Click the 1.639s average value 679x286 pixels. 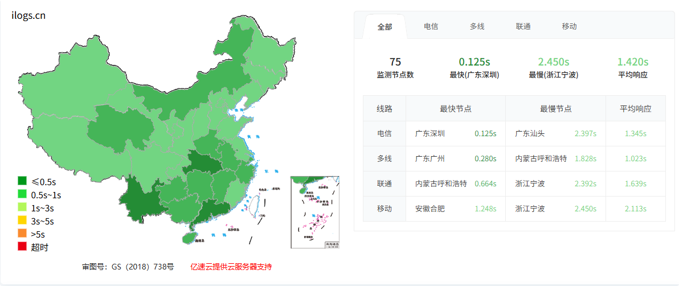click(636, 183)
